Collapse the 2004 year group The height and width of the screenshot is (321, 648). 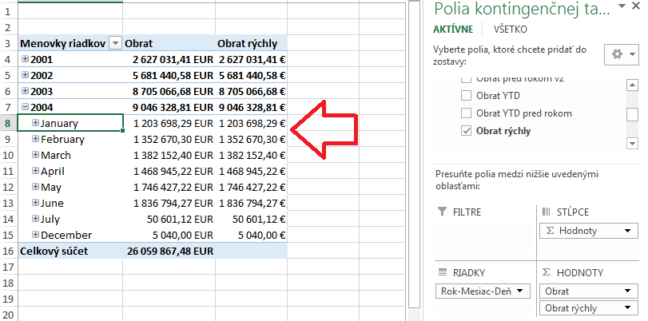(x=26, y=107)
